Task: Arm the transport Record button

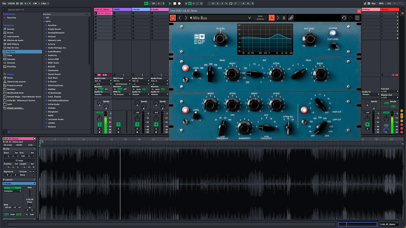Action: tap(179, 3)
